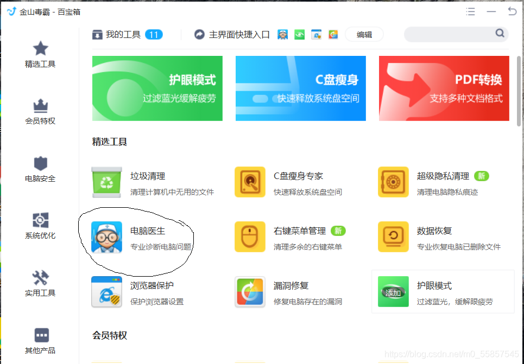Click 新 badge next to 超级隐私清理
Viewport: 524px width, 364px height.
point(482,176)
